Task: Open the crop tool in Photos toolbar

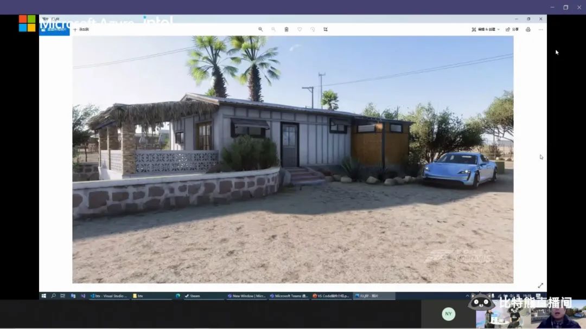Action: 326,29
